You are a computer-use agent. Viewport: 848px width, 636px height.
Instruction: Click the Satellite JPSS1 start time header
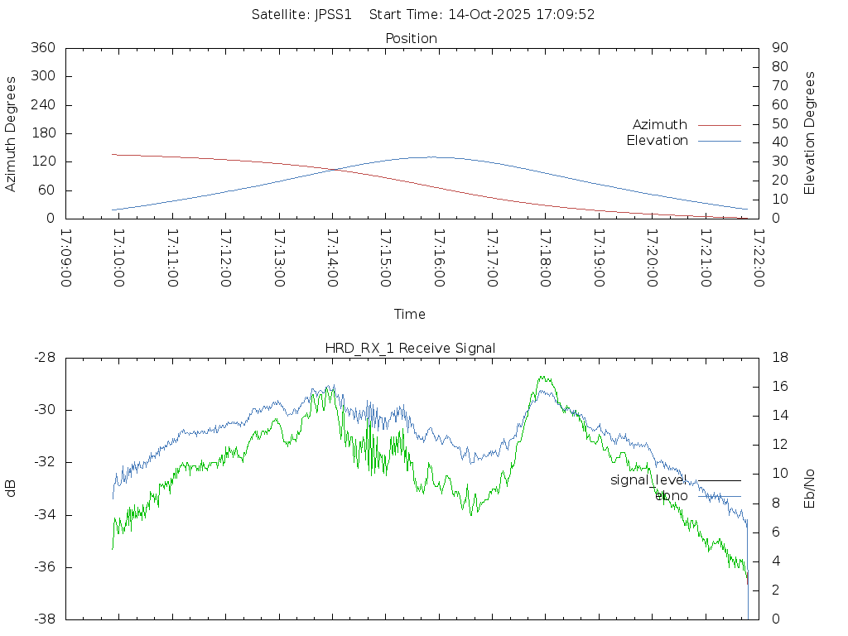[x=423, y=15]
